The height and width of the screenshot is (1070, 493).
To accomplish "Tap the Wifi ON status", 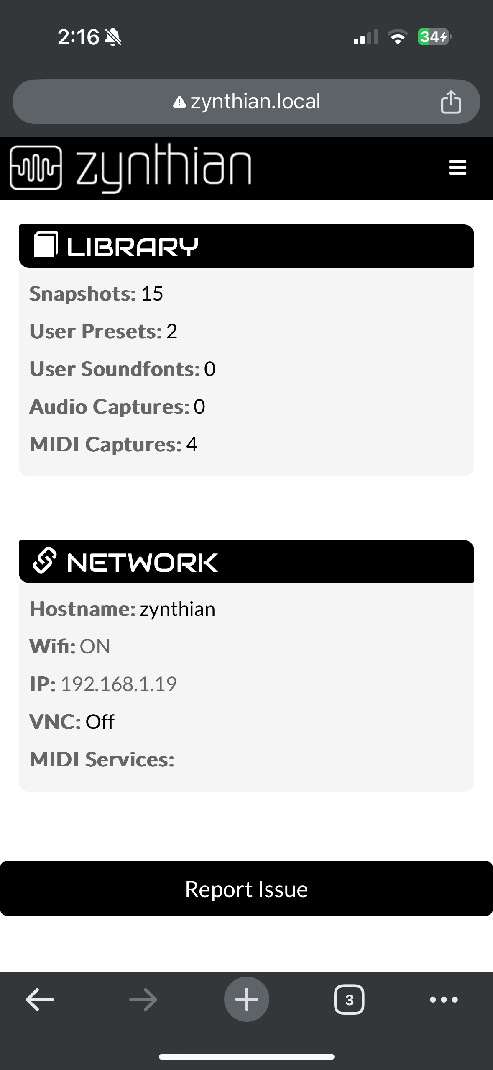I will [95, 646].
